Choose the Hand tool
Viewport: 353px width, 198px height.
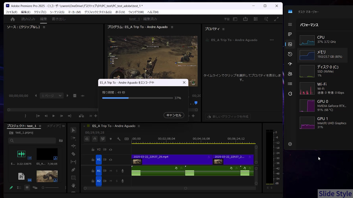coord(73,185)
